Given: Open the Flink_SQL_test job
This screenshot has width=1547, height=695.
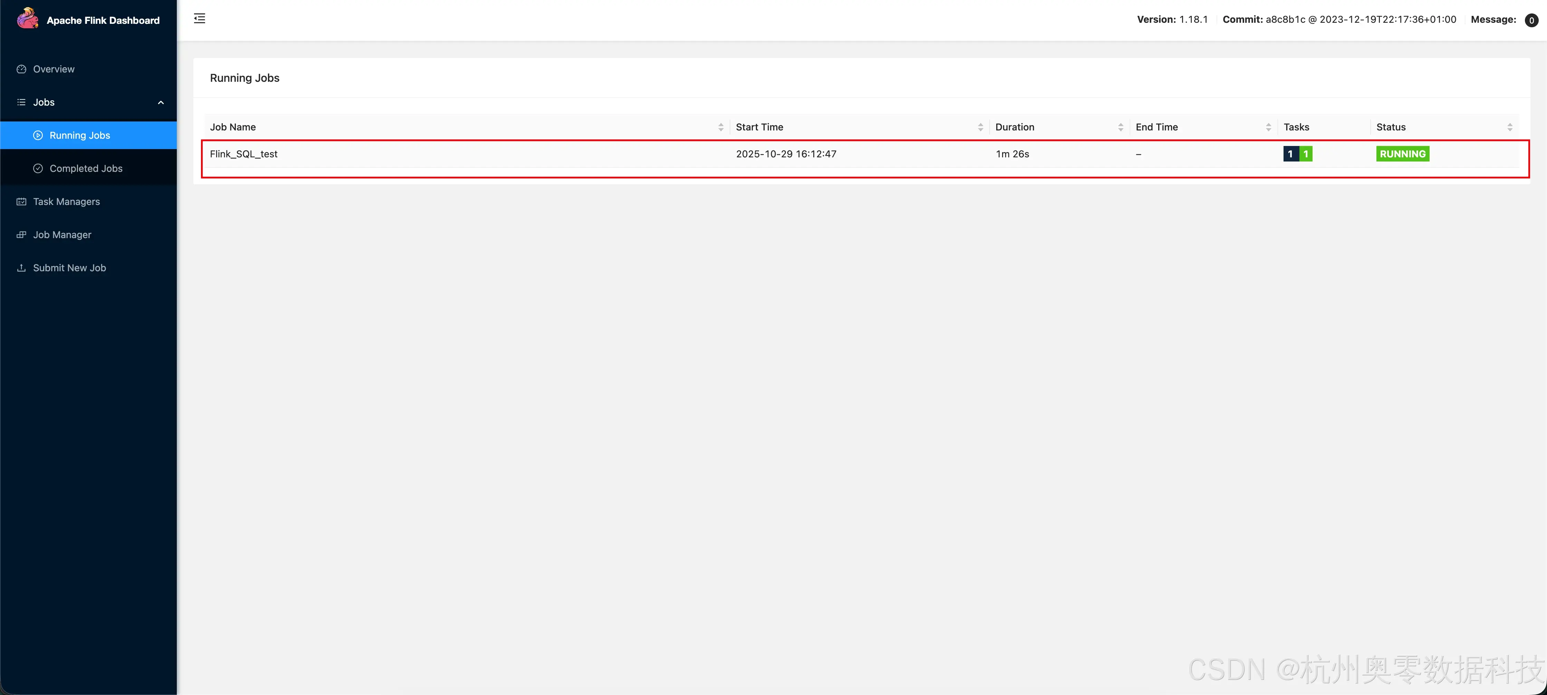Looking at the screenshot, I should tap(244, 154).
